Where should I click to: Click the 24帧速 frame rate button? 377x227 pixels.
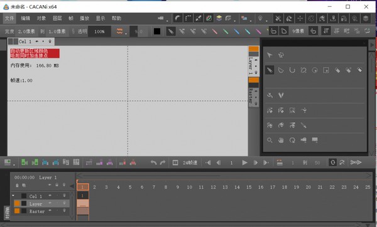(190, 162)
